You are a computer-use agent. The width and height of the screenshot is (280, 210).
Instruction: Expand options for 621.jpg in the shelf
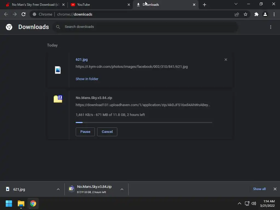pos(58,189)
